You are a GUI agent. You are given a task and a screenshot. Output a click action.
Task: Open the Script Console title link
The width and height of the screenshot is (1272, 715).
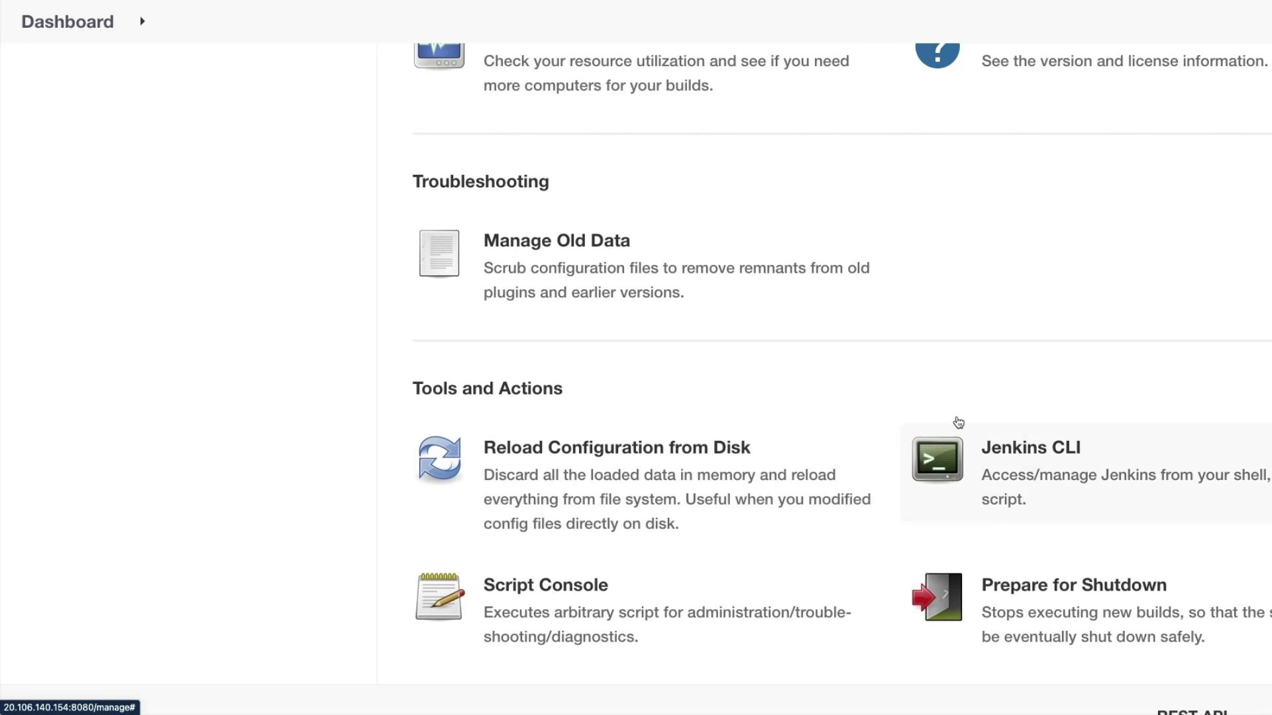(x=545, y=585)
